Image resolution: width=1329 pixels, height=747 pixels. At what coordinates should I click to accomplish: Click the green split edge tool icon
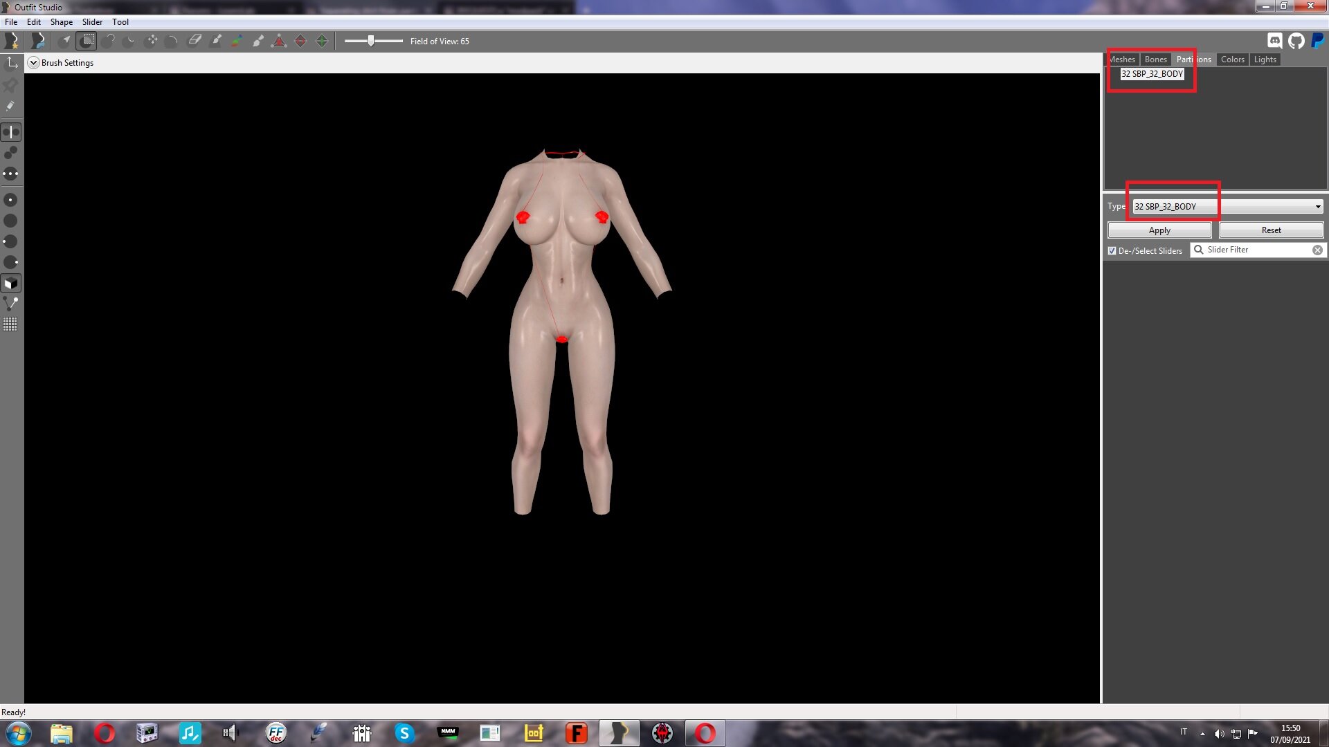(x=322, y=41)
